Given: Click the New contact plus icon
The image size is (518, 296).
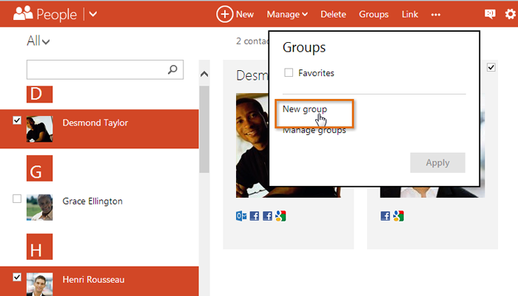Looking at the screenshot, I should pyautogui.click(x=225, y=14).
